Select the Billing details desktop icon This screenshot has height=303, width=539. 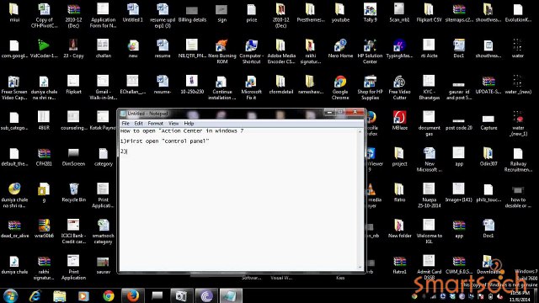(192, 13)
